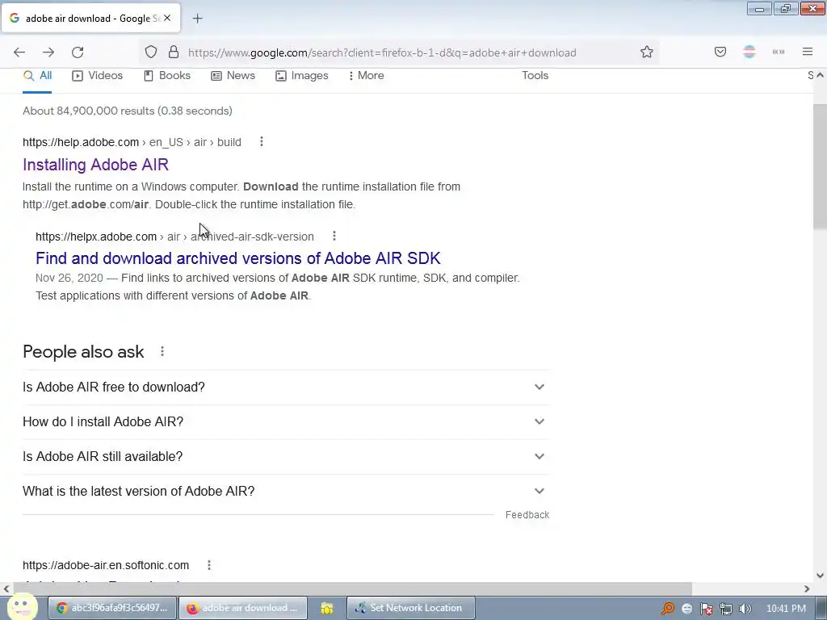This screenshot has height=620, width=827.
Task: Click the scroll-left arrow at bottom
Action: tap(6, 589)
